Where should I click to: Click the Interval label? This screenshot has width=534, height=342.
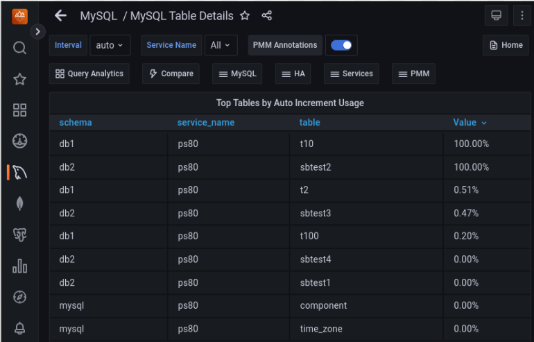pos(68,45)
